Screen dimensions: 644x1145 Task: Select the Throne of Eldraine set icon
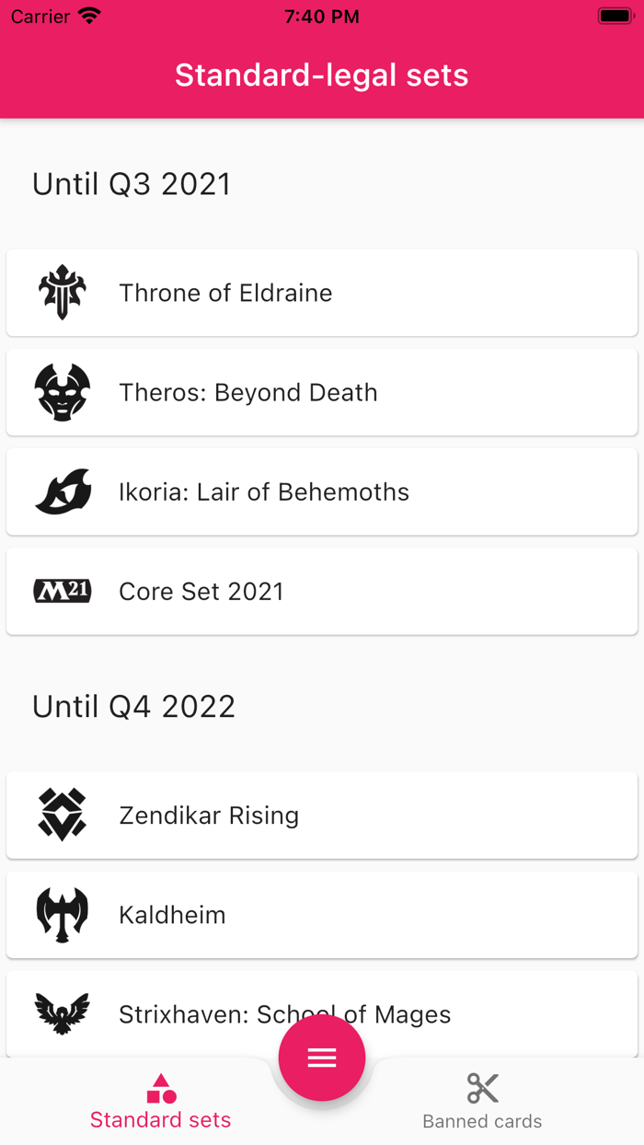62,293
